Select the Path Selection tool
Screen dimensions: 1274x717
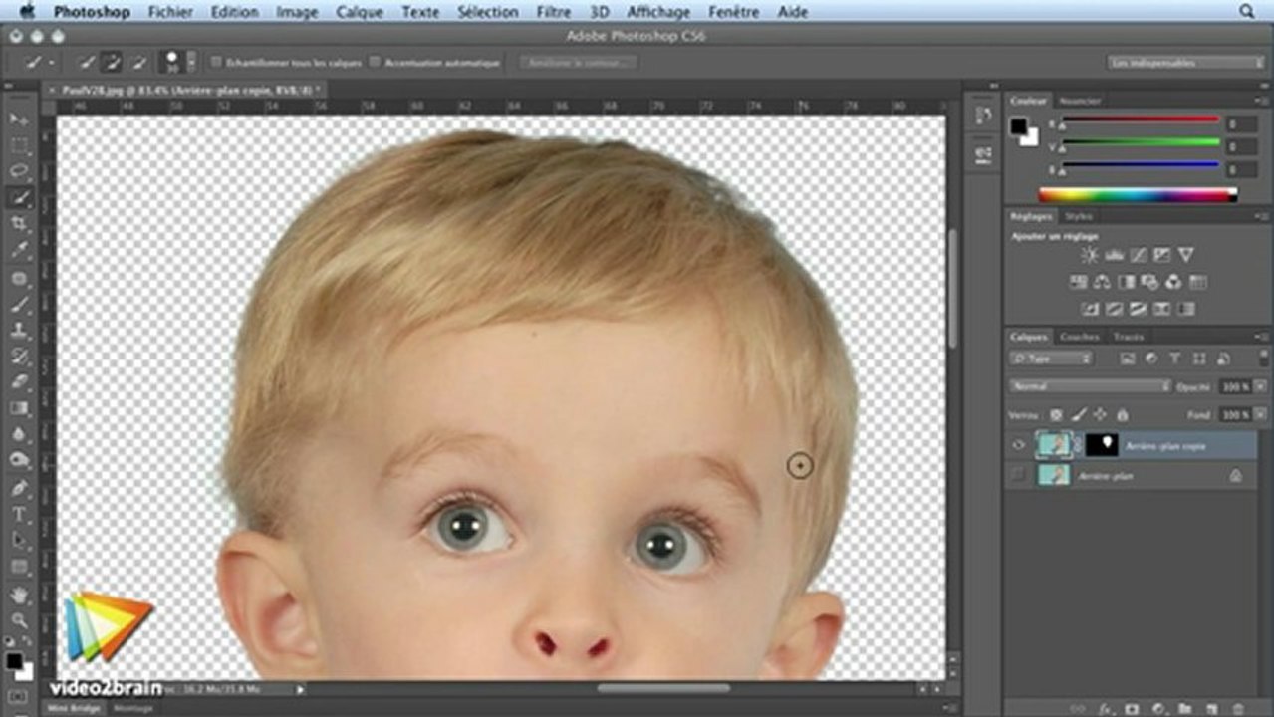(18, 541)
